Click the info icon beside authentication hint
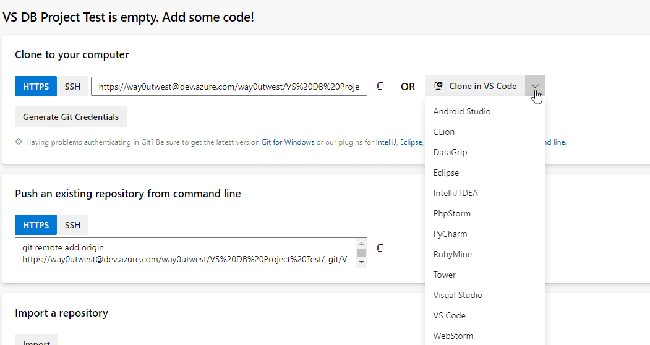 click(x=18, y=142)
